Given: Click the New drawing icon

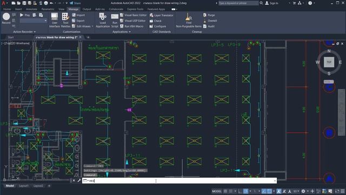Looking at the screenshot, I should point(14,3).
